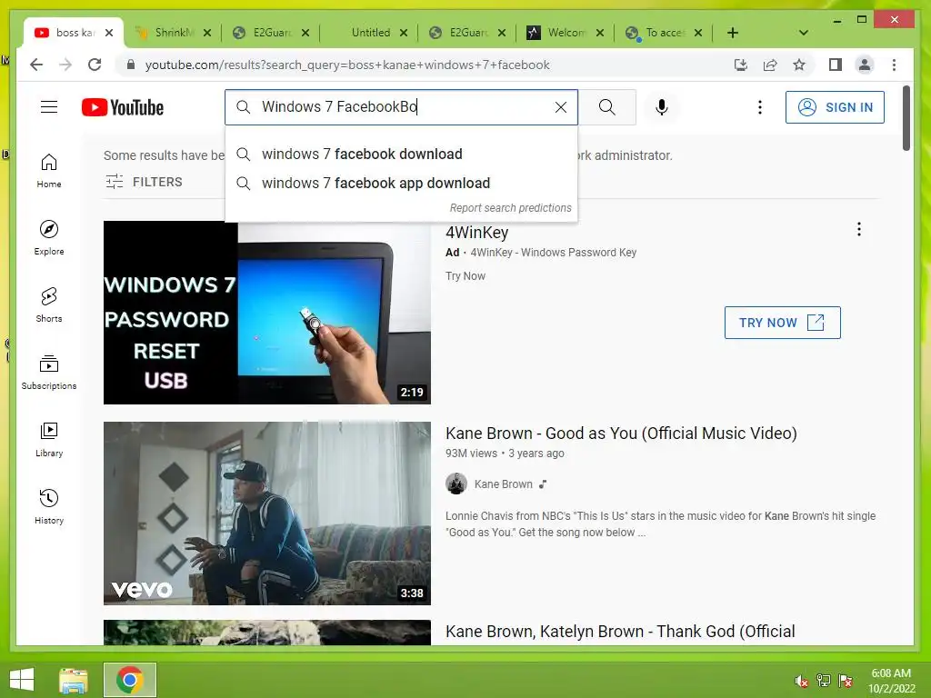Clear the search box with X
Screen dimensions: 931x698
560,107
